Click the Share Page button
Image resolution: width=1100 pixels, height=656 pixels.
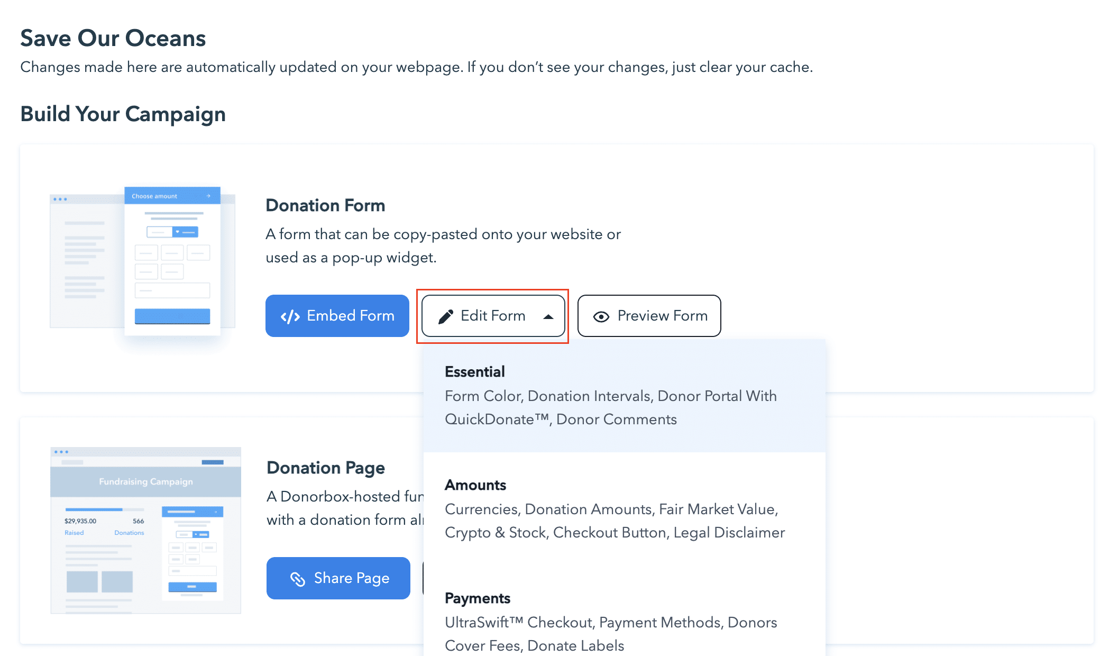coord(338,578)
